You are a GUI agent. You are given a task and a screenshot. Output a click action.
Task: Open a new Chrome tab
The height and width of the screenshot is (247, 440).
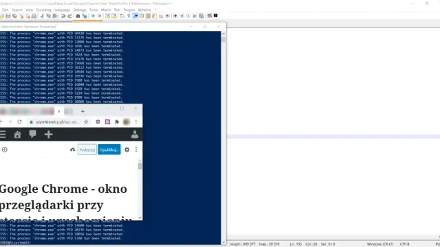pyautogui.click(x=82, y=111)
